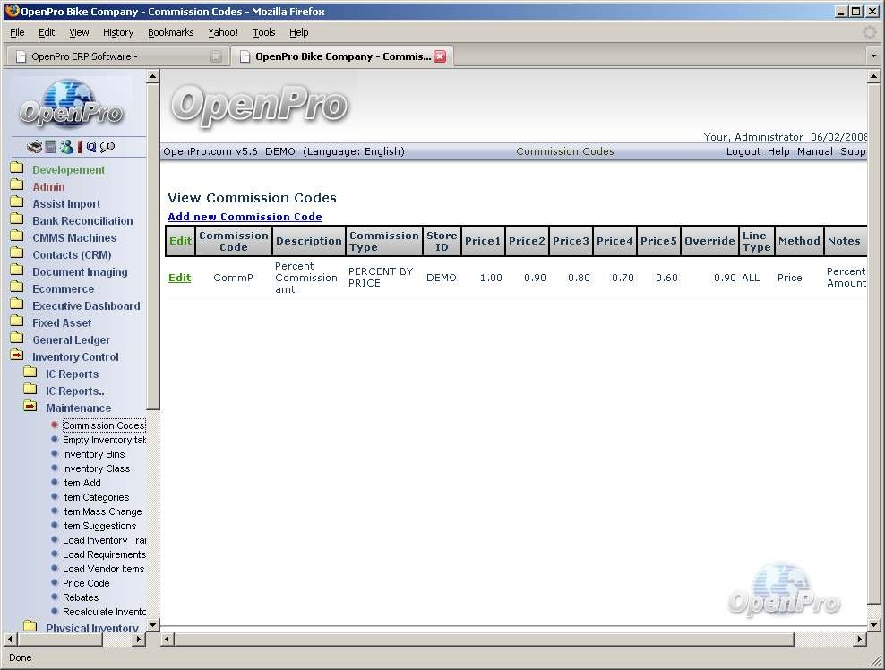This screenshot has width=885, height=670.
Task: Select Price Code in Maintenance list
Action: [x=86, y=583]
